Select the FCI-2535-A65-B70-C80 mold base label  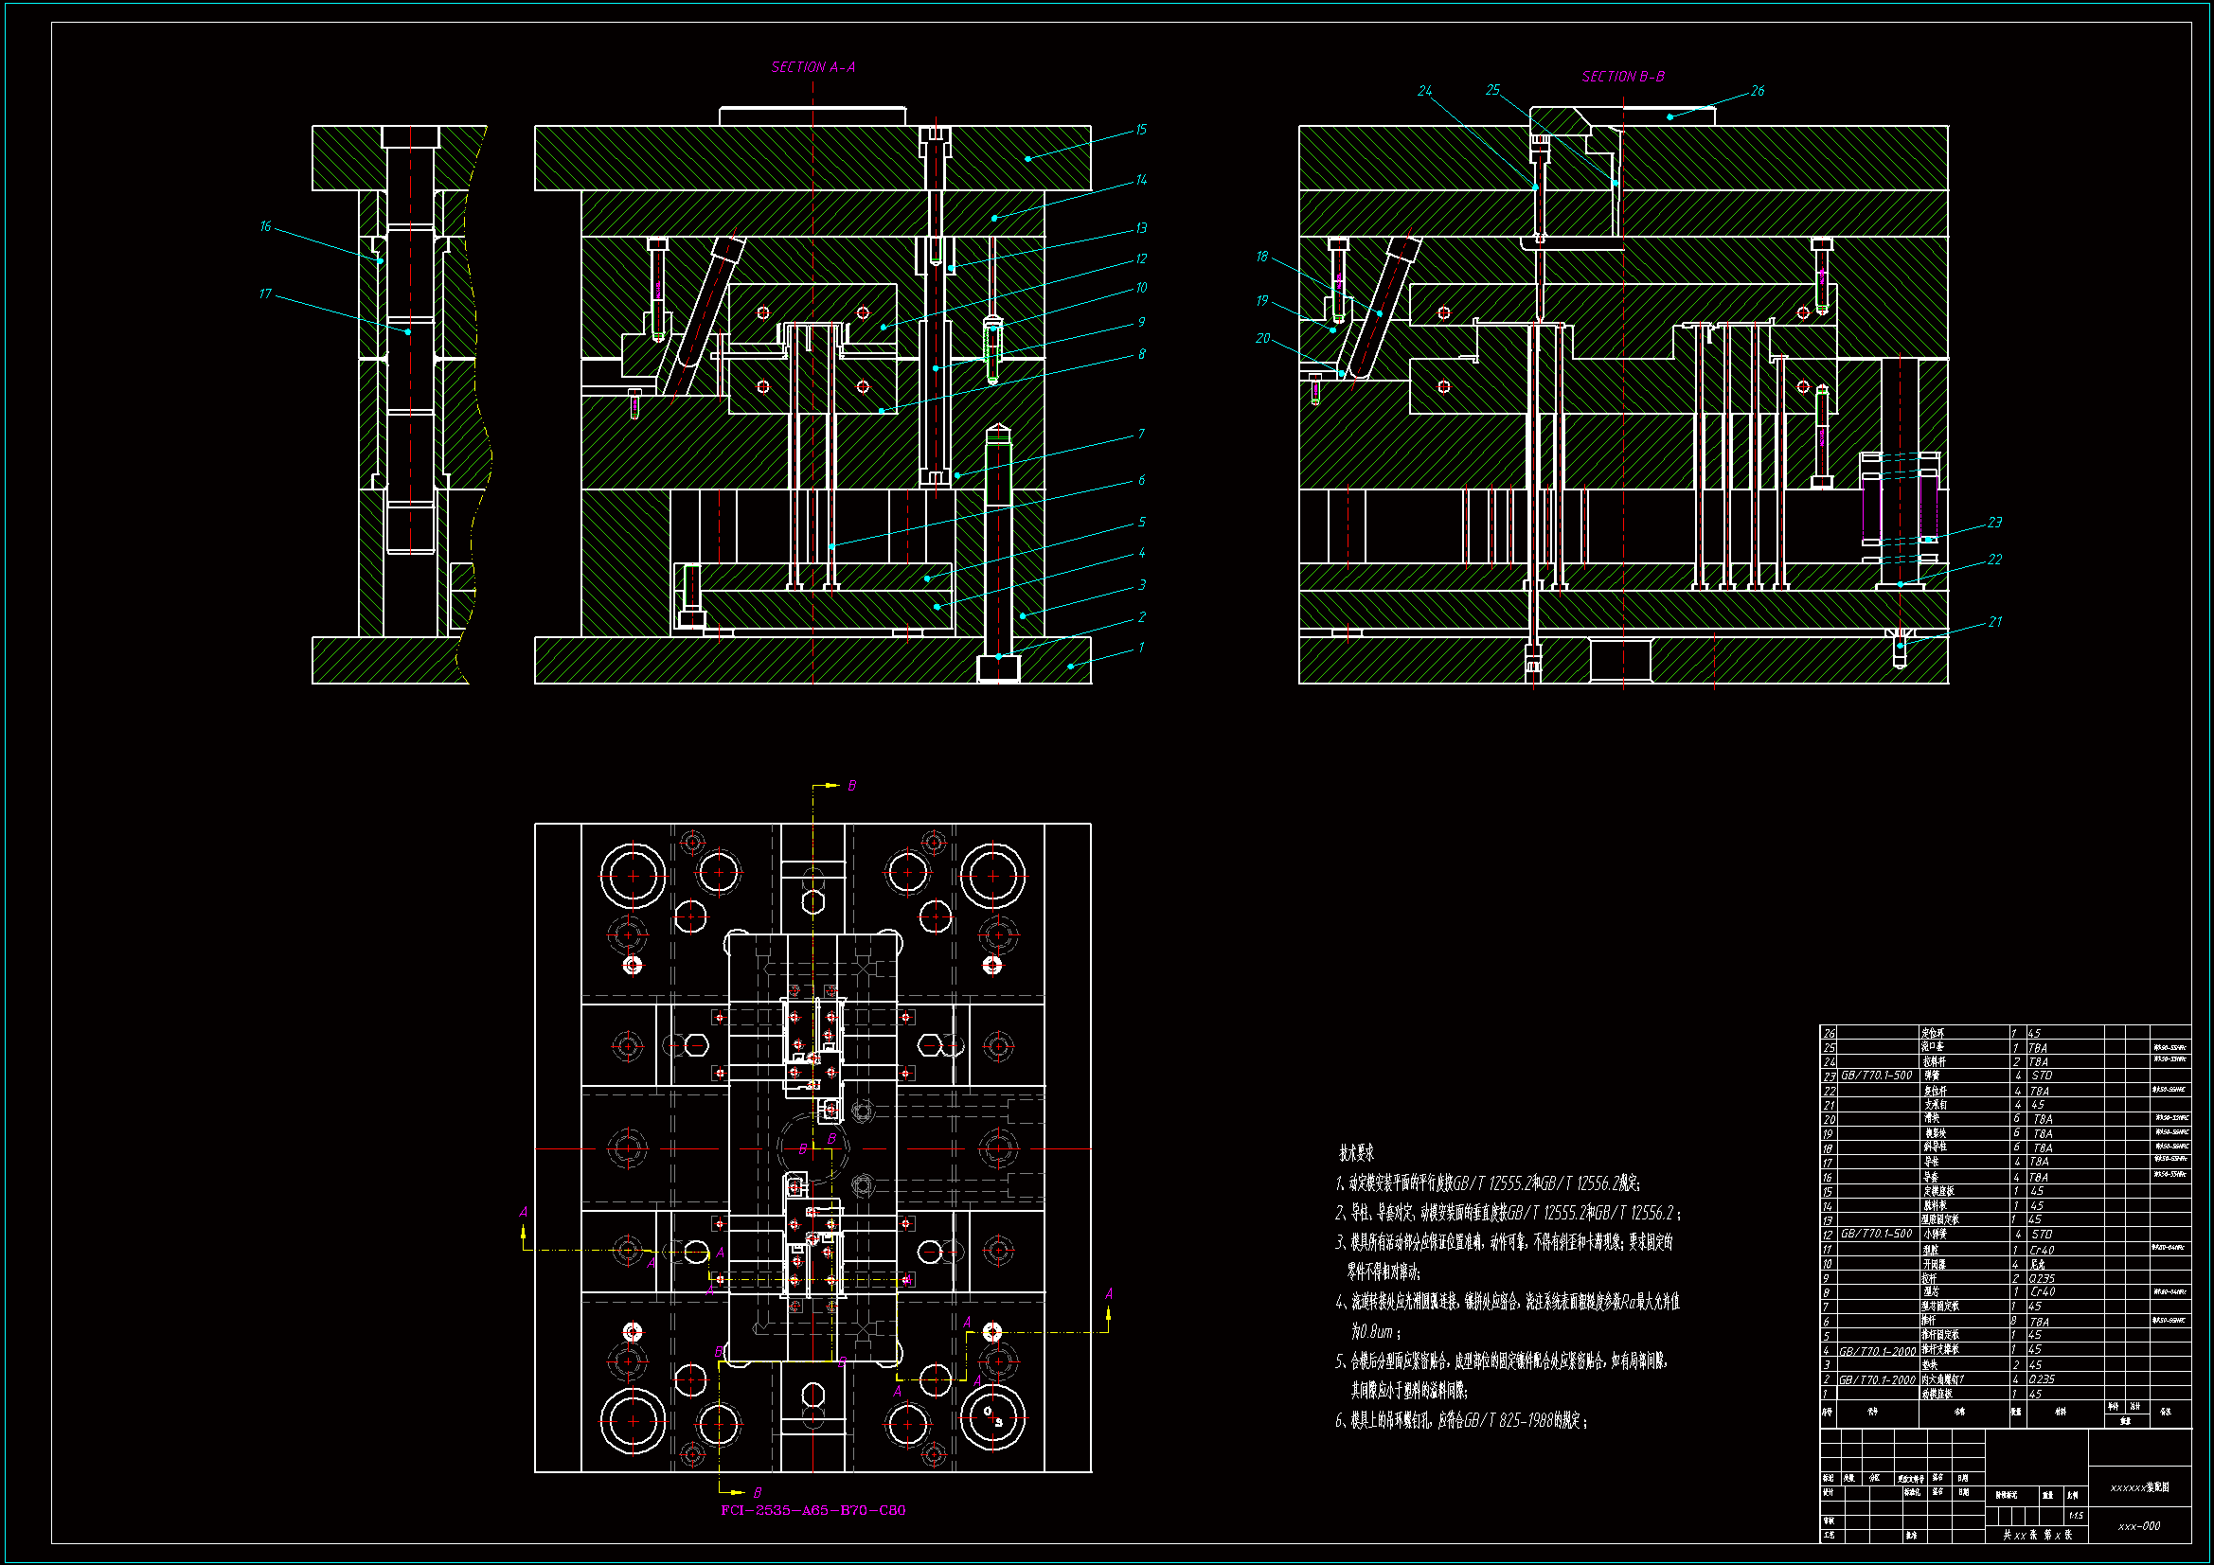click(x=812, y=1510)
